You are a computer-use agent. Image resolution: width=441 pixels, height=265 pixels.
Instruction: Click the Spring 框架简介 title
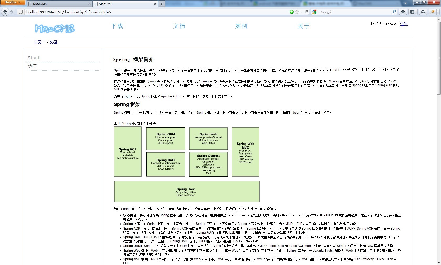(133, 60)
